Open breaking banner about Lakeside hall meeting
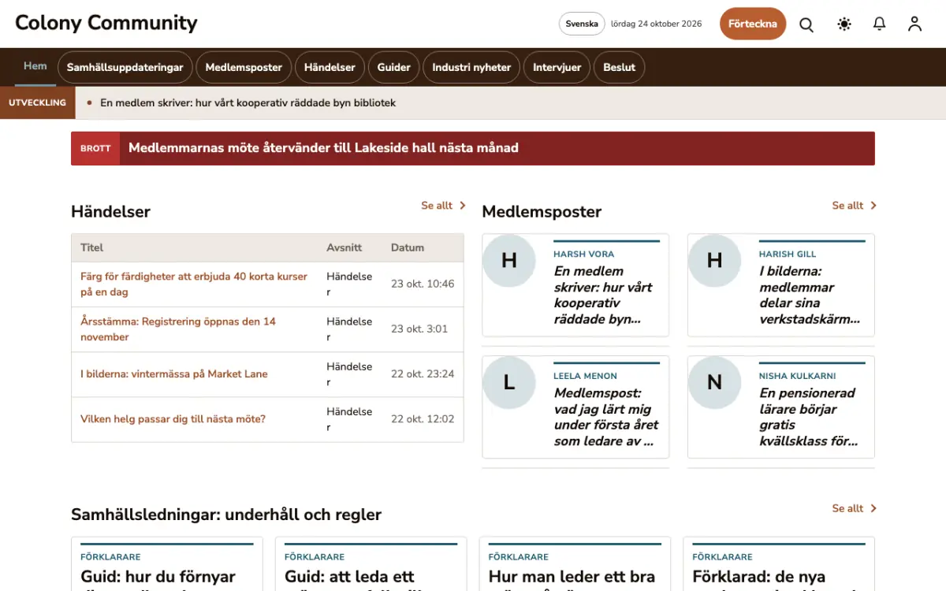946x591 pixels. tap(323, 147)
